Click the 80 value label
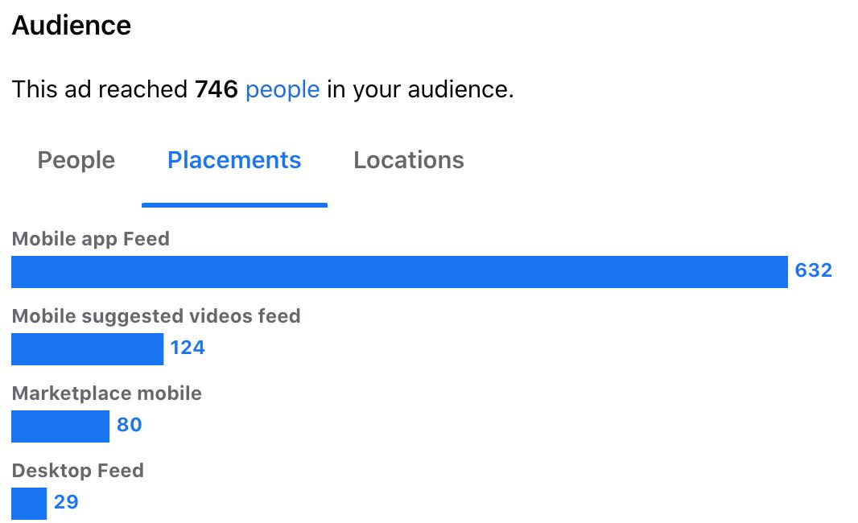Image resolution: width=858 pixels, height=523 pixels. pos(129,425)
